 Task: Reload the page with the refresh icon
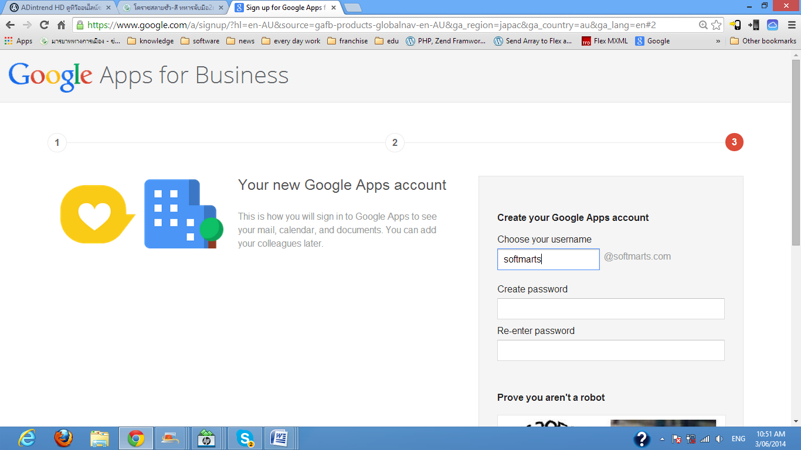tap(44, 25)
